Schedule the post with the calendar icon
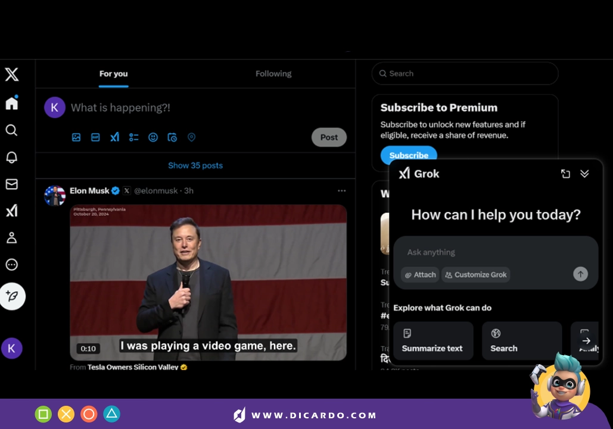The image size is (613, 429). click(x=172, y=137)
